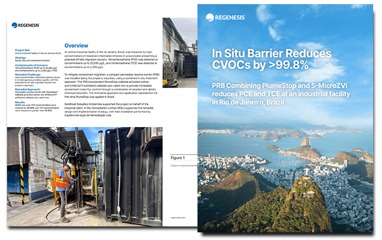Image resolution: width=382 pixels, height=240 pixels.
Task: Click the paragraph starting 'An active industrial facility in Rio'
Action: [x=111, y=59]
